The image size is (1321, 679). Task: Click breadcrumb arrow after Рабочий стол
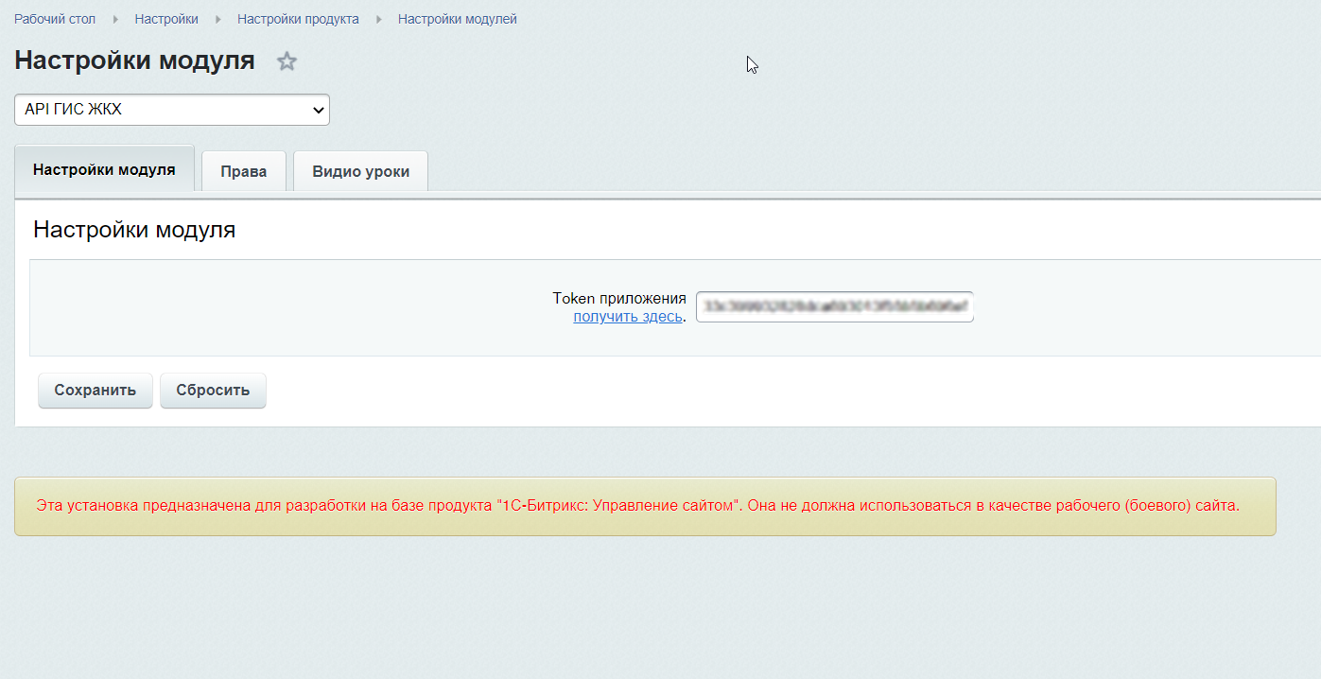click(x=116, y=19)
